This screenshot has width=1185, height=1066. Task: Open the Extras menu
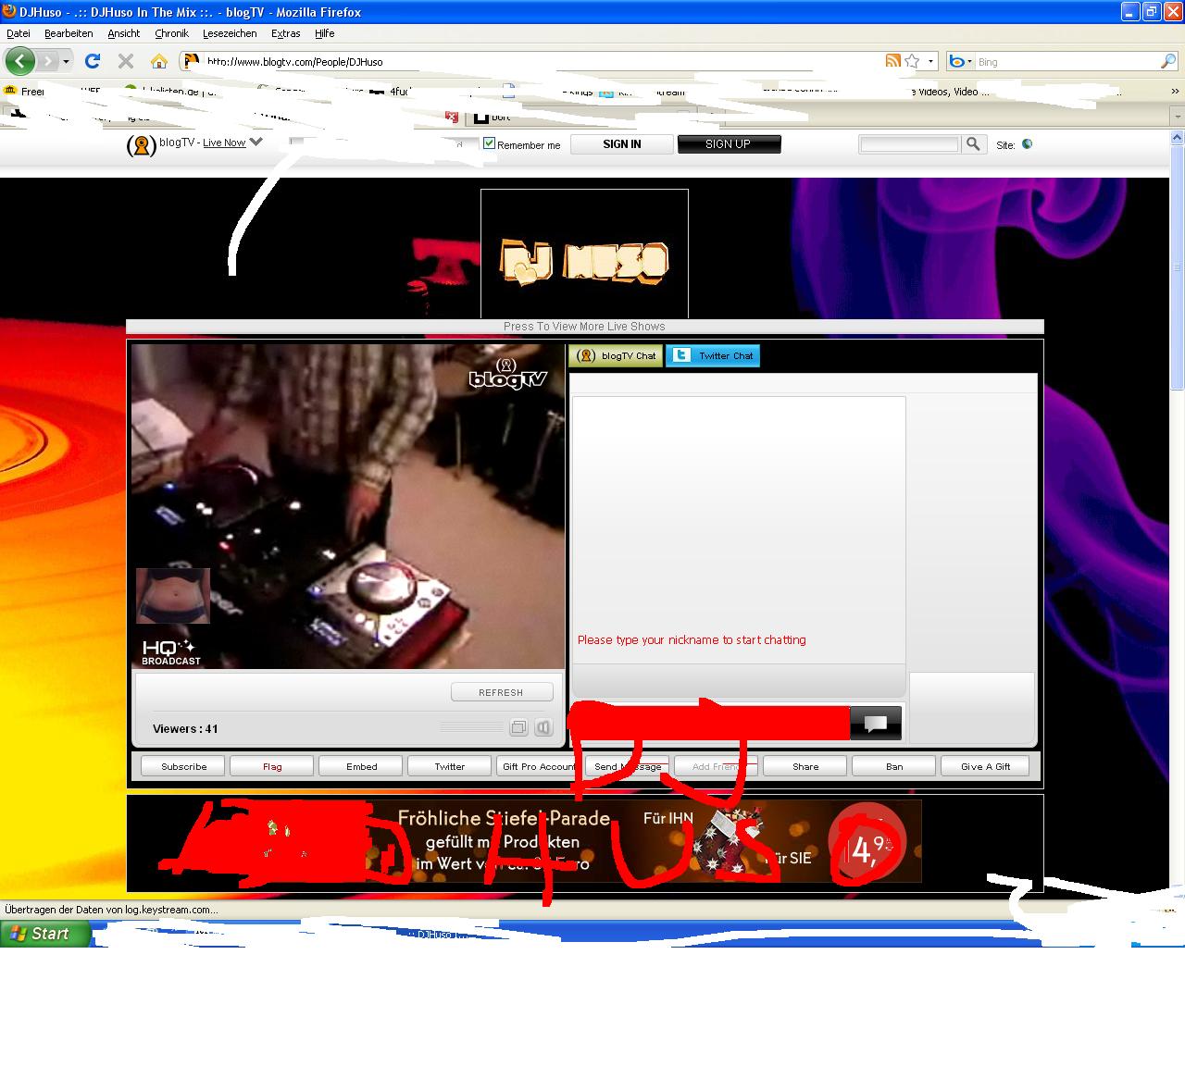pos(285,33)
